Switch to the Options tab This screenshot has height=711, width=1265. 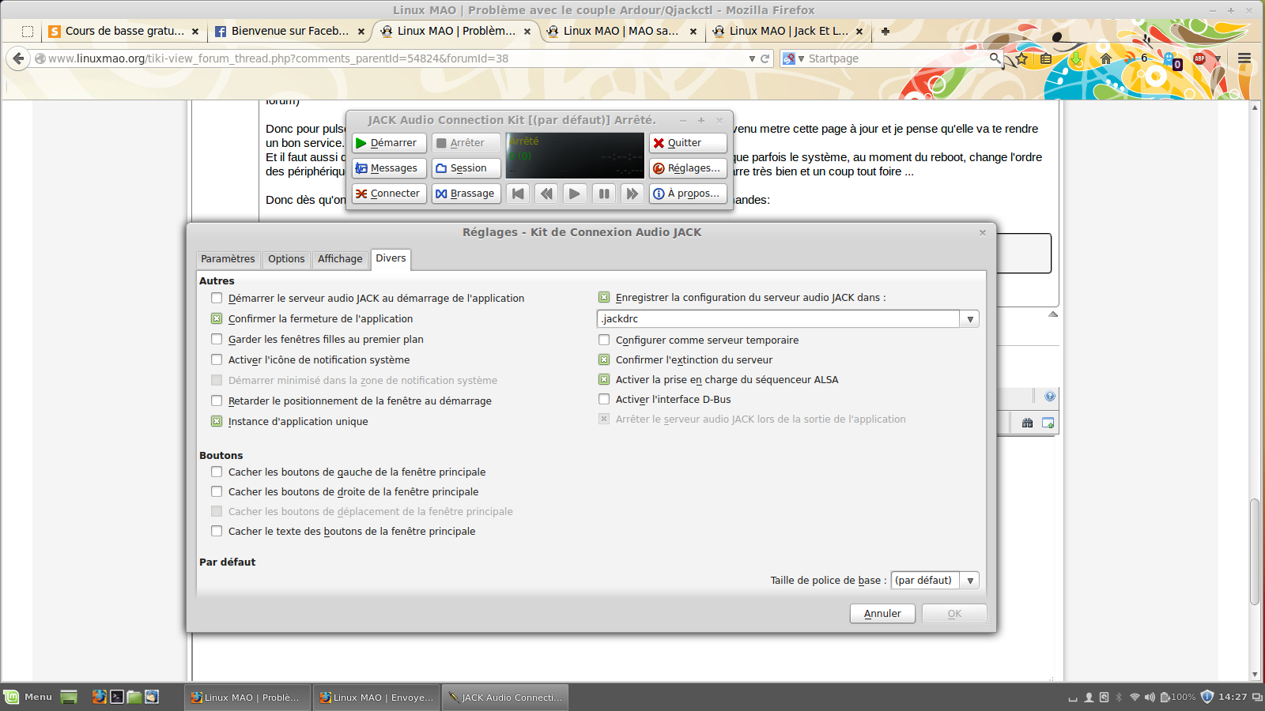[x=286, y=259]
